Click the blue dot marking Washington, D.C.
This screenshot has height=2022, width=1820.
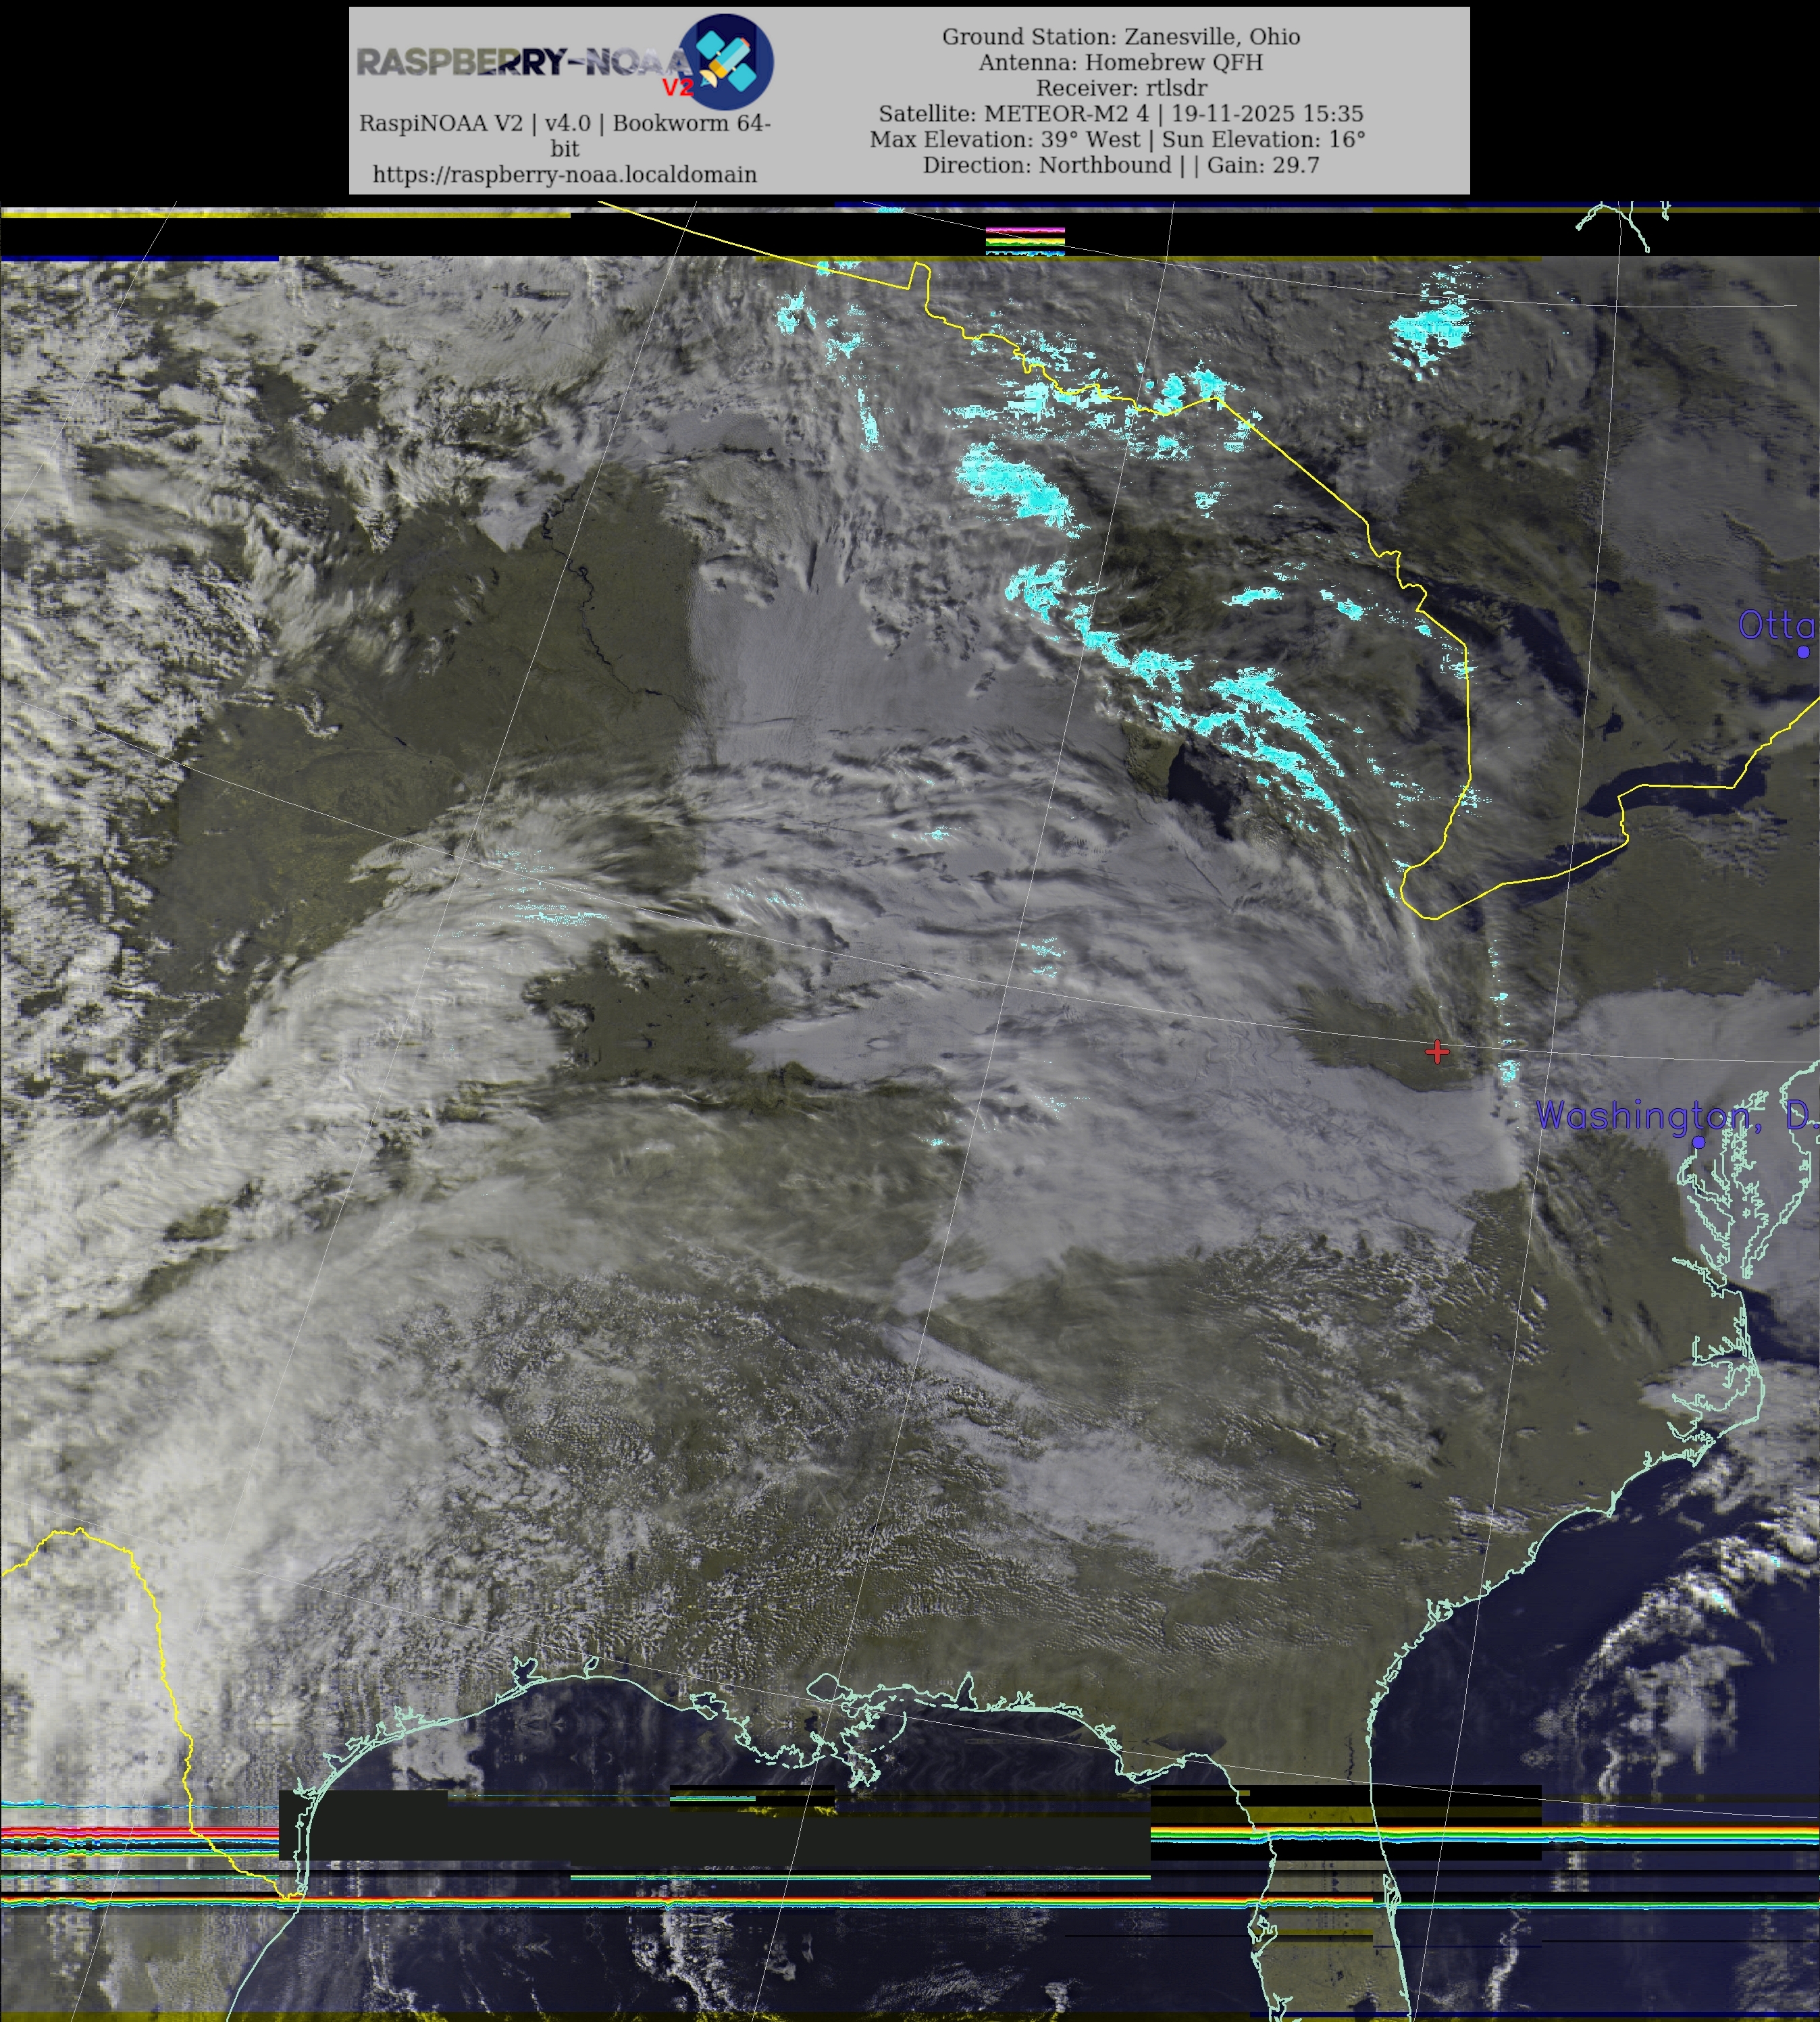pos(1698,1141)
